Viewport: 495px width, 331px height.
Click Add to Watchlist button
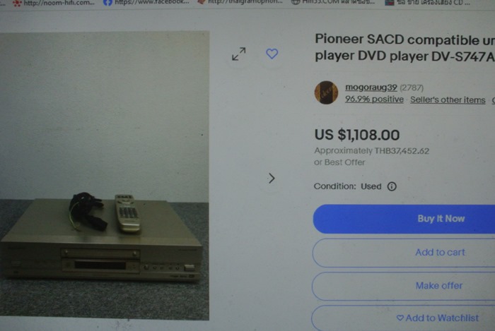point(403,318)
